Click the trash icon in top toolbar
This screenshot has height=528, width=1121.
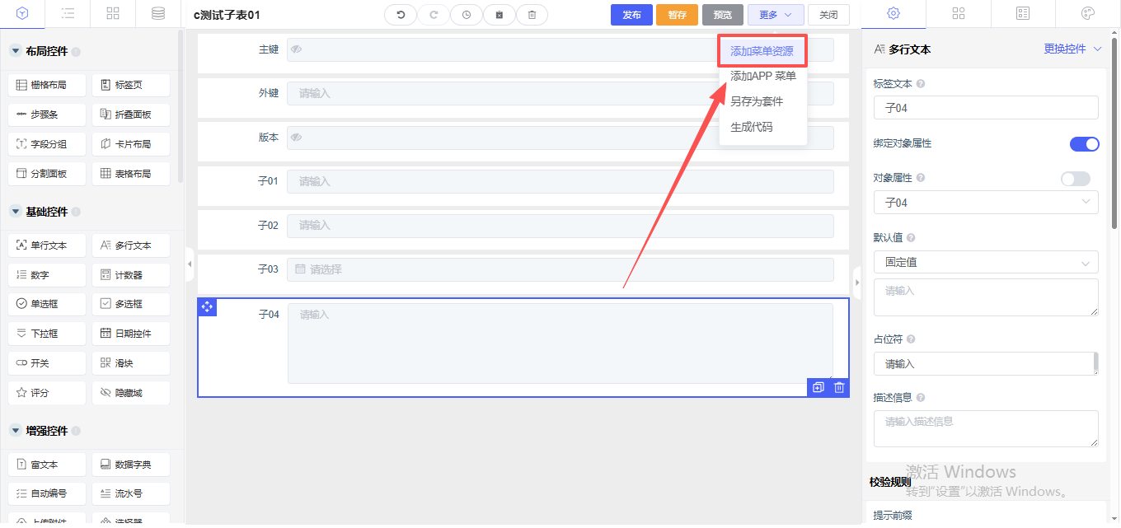point(532,15)
